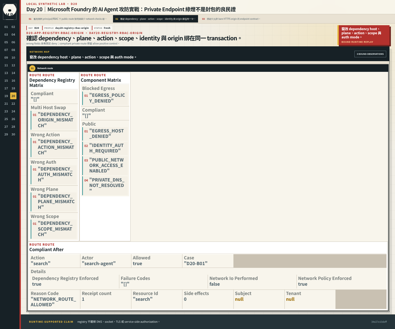
Task: Click the DEPENDENCY_ORIGIN_MISMATCH entry
Action: click(x=54, y=120)
